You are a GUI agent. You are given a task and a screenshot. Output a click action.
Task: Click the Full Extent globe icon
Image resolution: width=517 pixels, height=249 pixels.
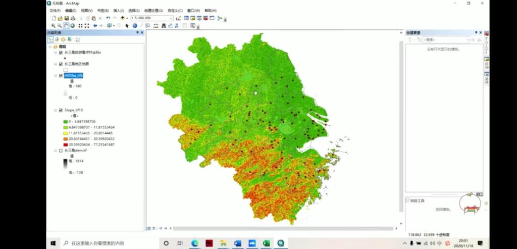73,26
